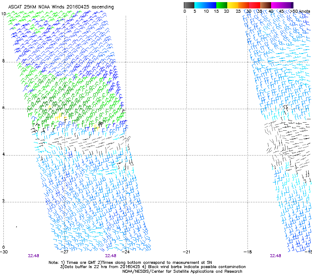Click the longitude '-30' axis label

(4, 252)
